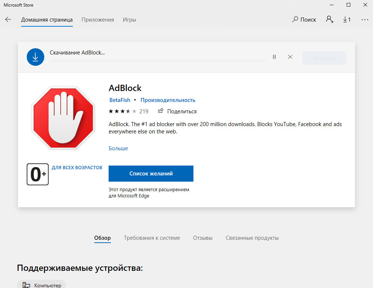Click the Запустить button
This screenshot has width=373, height=288.
coord(324,58)
